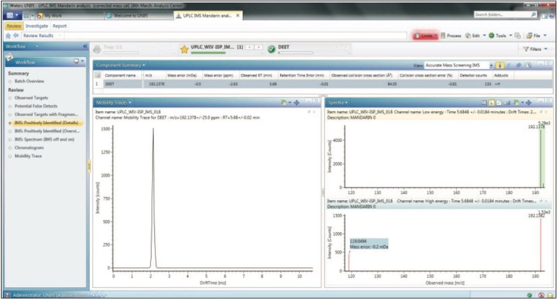Open the Tools dropdown menu
The width and height of the screenshot is (558, 300).
click(500, 36)
